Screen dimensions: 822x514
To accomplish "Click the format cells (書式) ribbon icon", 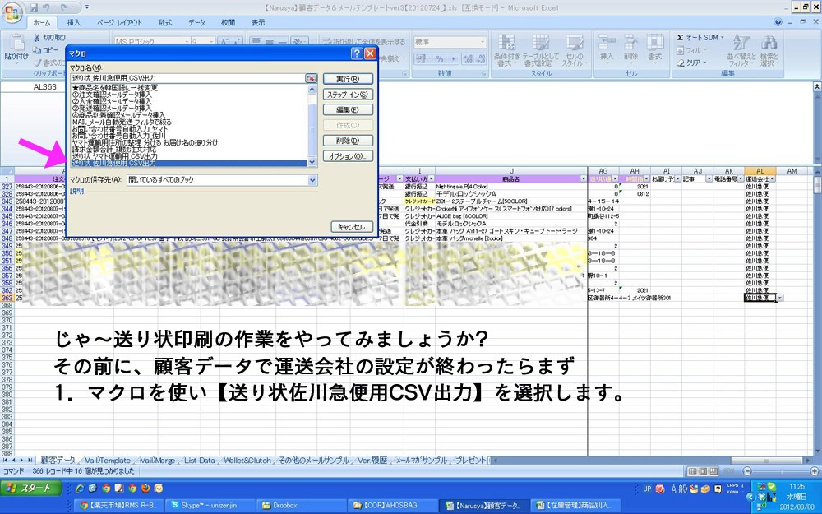I will click(x=655, y=43).
